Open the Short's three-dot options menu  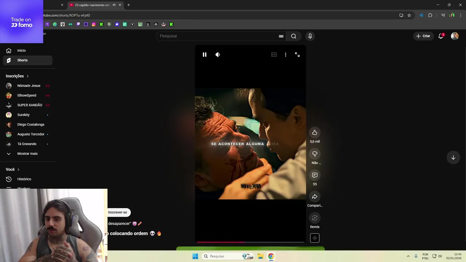pyautogui.click(x=285, y=55)
